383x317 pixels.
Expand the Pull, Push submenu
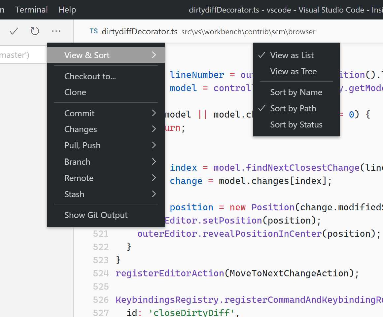[106, 145]
